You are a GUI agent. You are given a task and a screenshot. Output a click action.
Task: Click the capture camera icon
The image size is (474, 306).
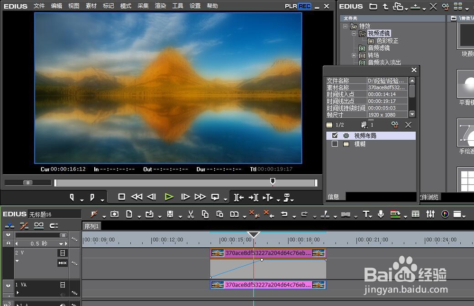point(114,214)
